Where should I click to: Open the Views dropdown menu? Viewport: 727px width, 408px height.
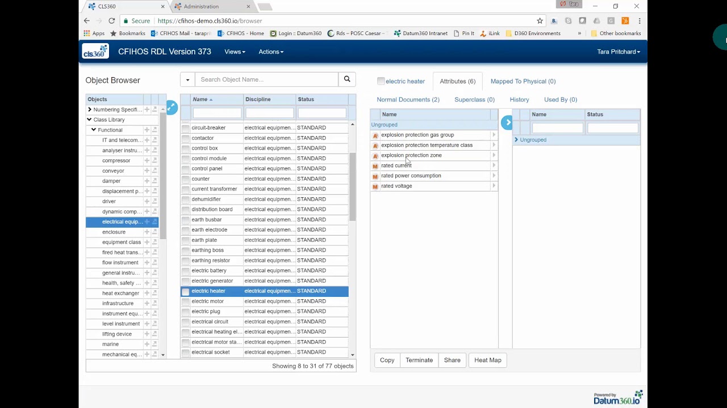235,52
